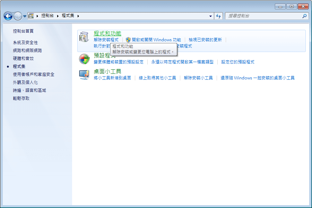The height and width of the screenshot is (208, 312).
Task: Open the address bar history dropdown
Action: point(210,16)
